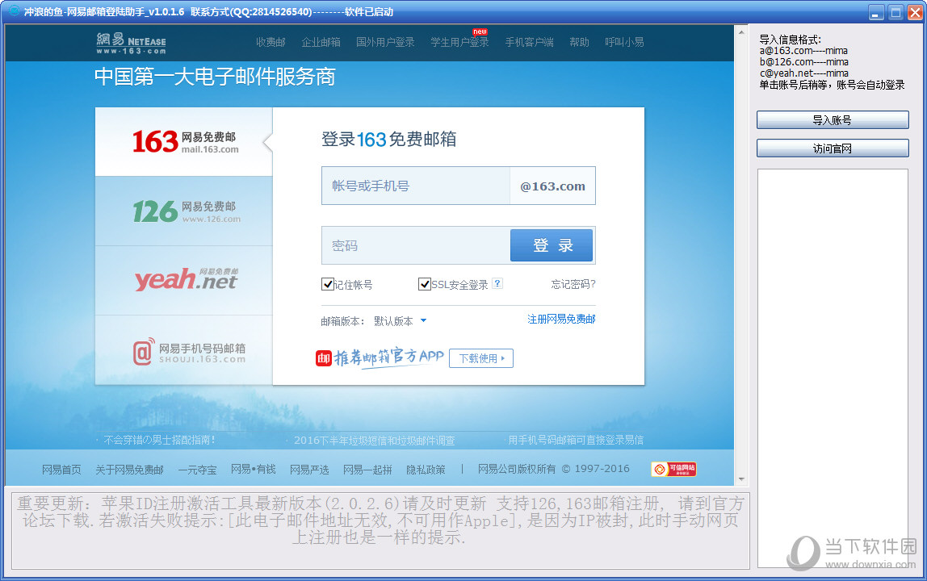This screenshot has width=927, height=581.
Task: Click the trusted website badge in footer
Action: [x=673, y=469]
